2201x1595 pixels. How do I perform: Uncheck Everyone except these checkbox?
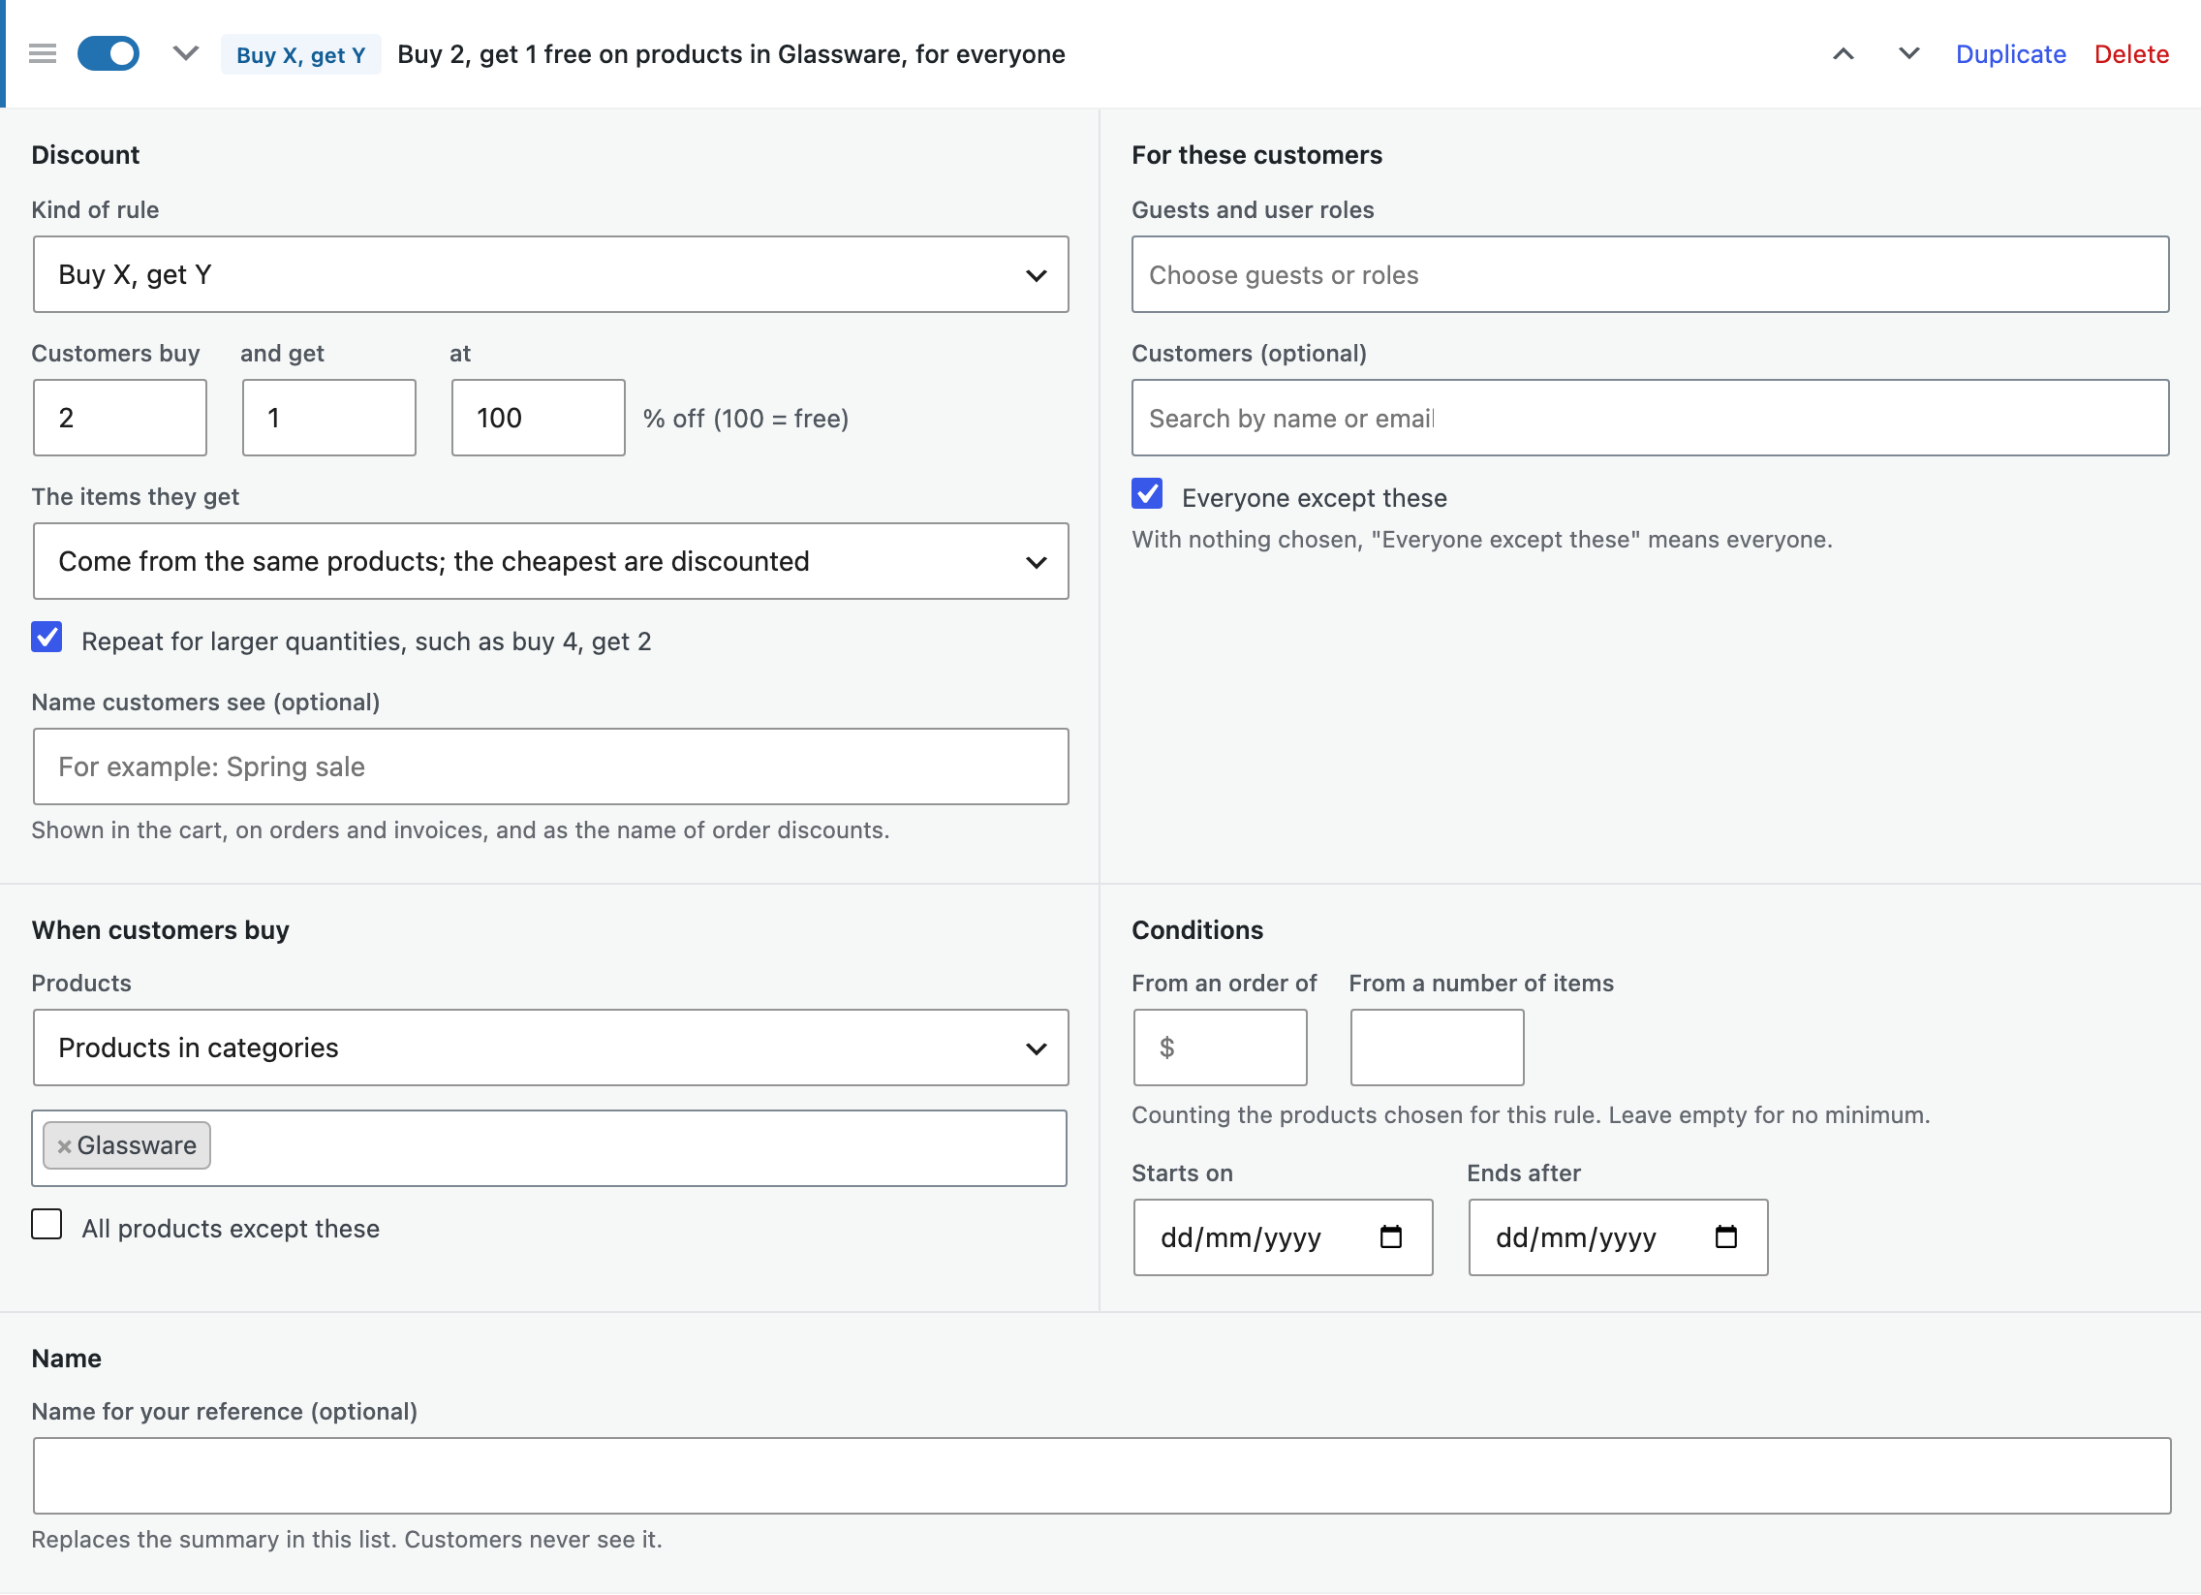tap(1147, 494)
